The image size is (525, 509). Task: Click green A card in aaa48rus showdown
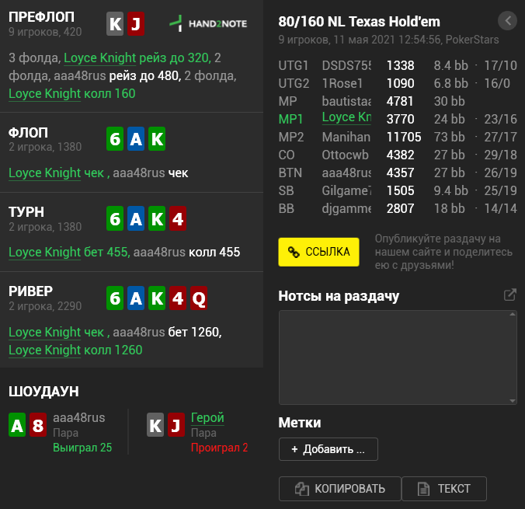pyautogui.click(x=17, y=425)
